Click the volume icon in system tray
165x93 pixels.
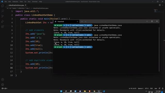[152, 92]
